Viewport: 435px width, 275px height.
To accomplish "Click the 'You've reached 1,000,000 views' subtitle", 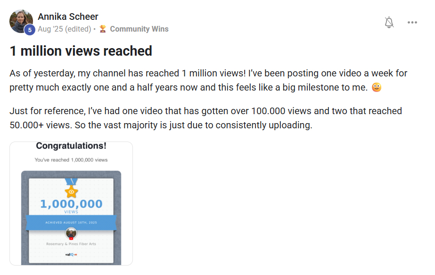I will point(70,159).
